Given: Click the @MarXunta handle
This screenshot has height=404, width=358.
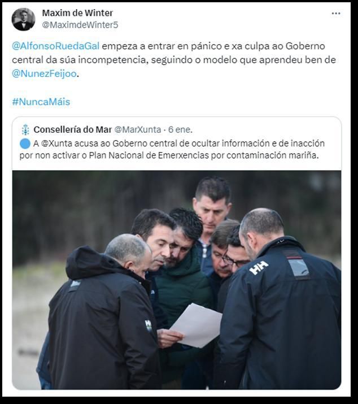Looking at the screenshot, I should tap(138, 129).
